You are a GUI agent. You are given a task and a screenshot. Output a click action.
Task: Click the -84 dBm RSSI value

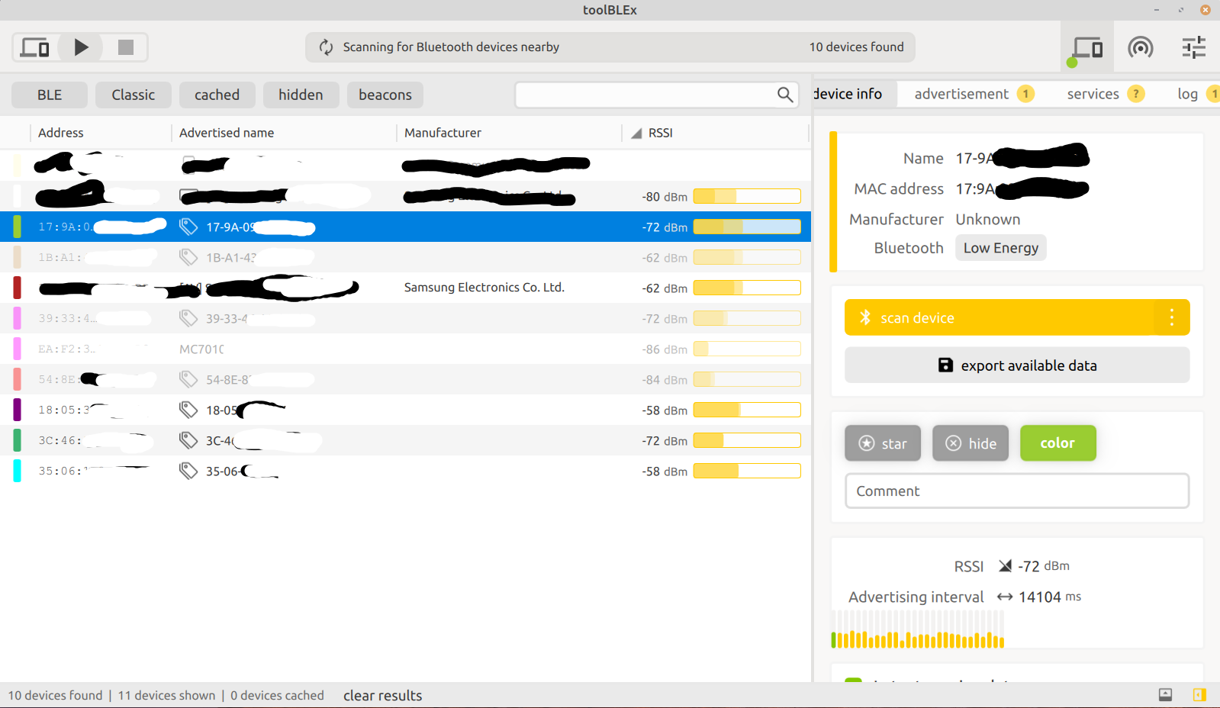pos(665,380)
